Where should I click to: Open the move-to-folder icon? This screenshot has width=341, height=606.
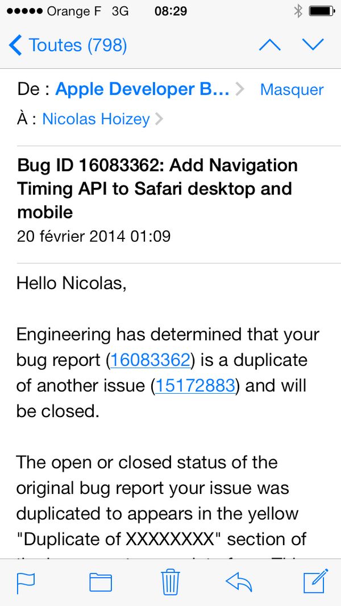pyautogui.click(x=101, y=582)
